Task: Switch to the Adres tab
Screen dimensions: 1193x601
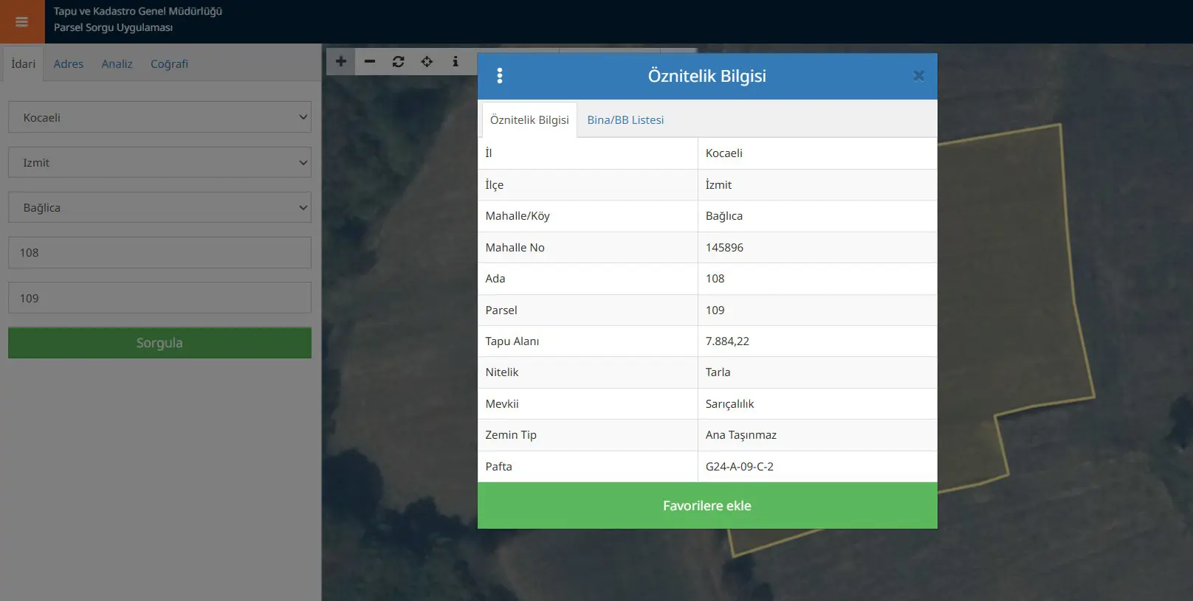Action: (69, 63)
